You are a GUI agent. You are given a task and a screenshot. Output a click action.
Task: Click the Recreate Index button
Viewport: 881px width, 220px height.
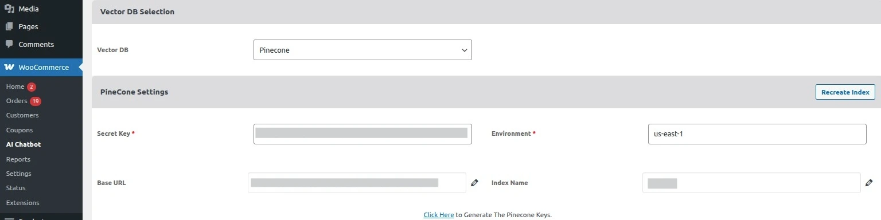pyautogui.click(x=845, y=92)
